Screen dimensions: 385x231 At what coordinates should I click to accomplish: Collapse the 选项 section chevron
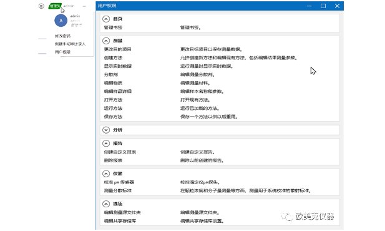coord(106,204)
